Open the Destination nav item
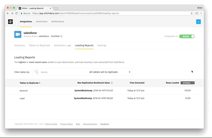This screenshot has width=212, height=138. point(42,22)
